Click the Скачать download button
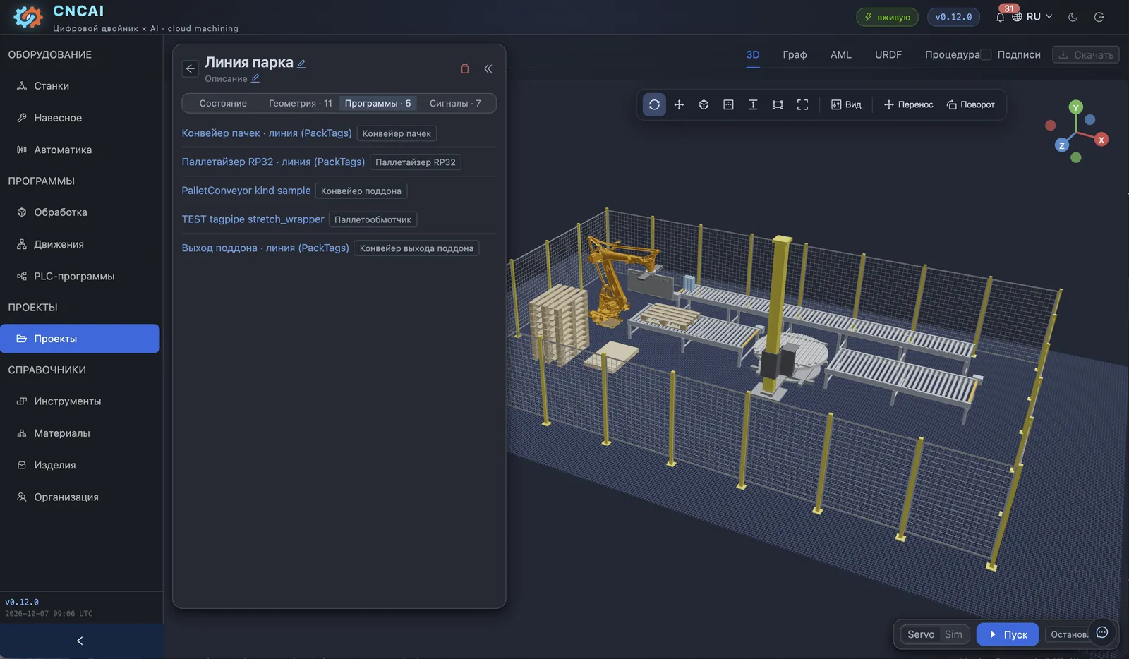This screenshot has height=659, width=1129. [x=1086, y=54]
